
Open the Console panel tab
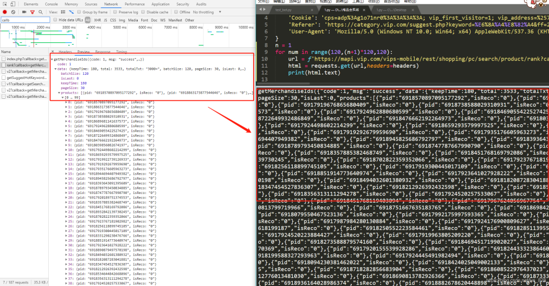pyautogui.click(x=51, y=4)
